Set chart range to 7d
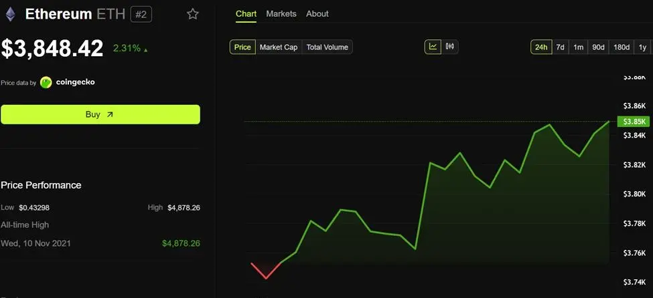Image resolution: width=653 pixels, height=298 pixels. point(560,47)
